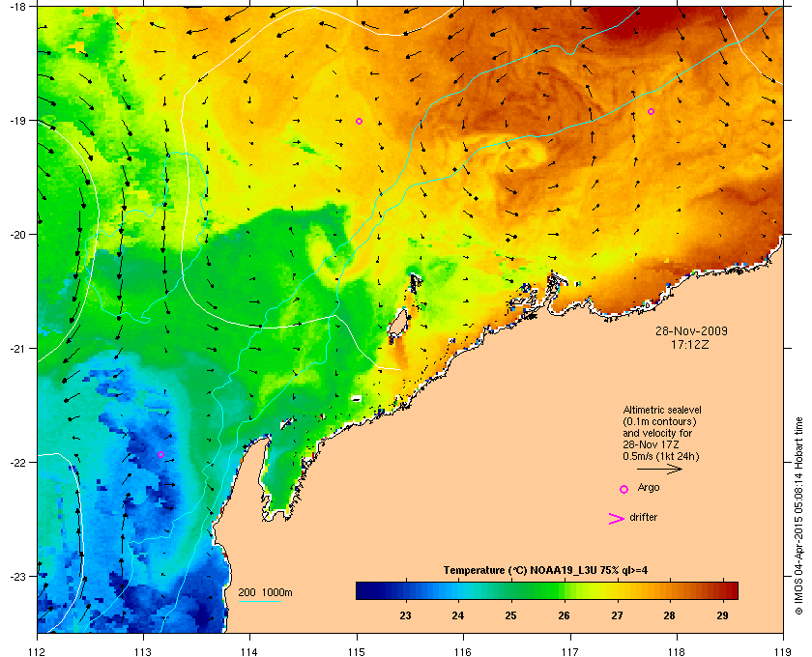Image resolution: width=812 pixels, height=657 pixels.
Task: Click the 'drifter' legend label
Action: click(644, 517)
